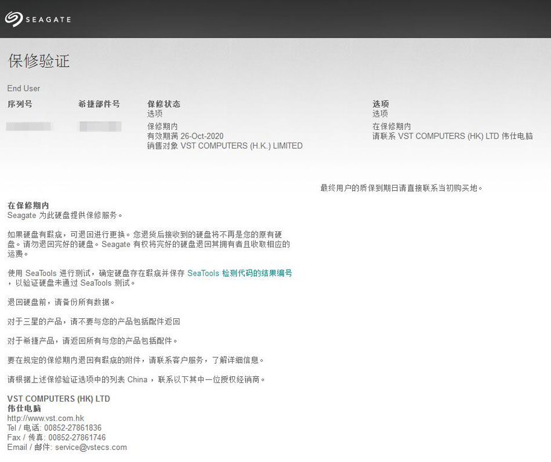The height and width of the screenshot is (462, 551).
Task: Click the blurred serial number entry
Action: coord(30,126)
